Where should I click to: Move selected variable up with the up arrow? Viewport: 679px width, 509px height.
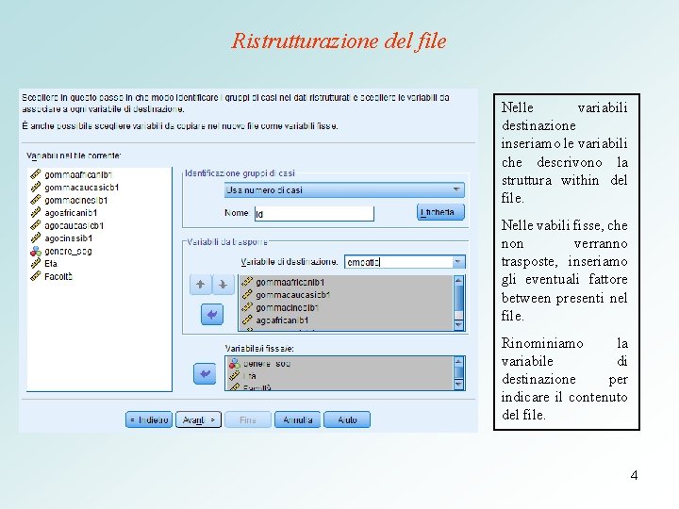201,285
